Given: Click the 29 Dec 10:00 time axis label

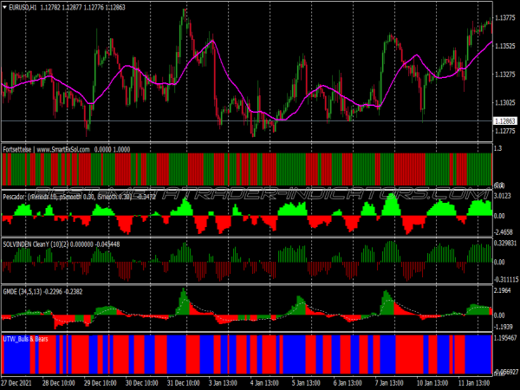Looking at the screenshot, I should click(101, 383).
